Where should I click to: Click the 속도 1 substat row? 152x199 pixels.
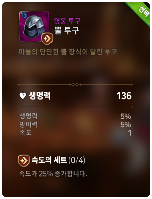75,133
